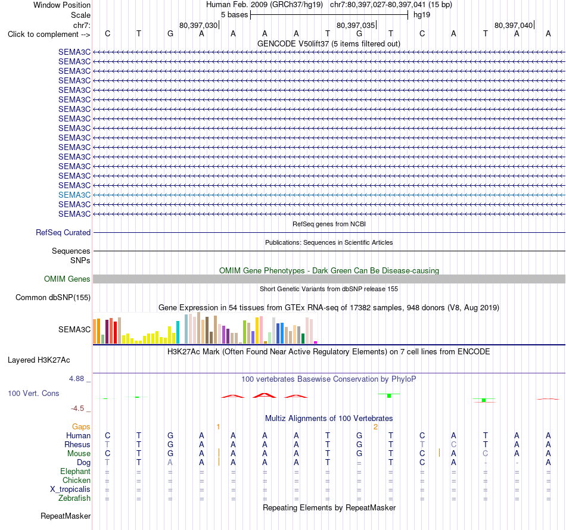Click the PhyloP lower limit '-4.5'
The image size is (566, 530).
(x=77, y=409)
